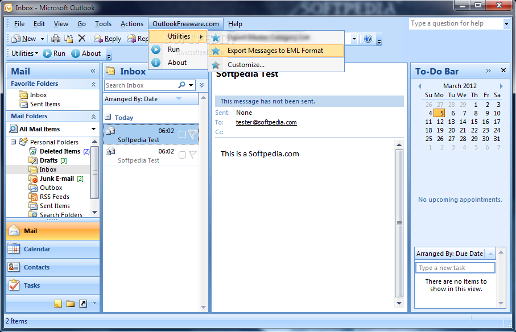Open the Junk E-mail folder
The width and height of the screenshot is (516, 332).
pyautogui.click(x=56, y=179)
